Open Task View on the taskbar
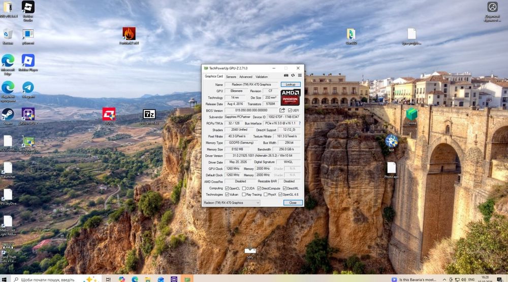The image size is (508, 282). point(108,279)
